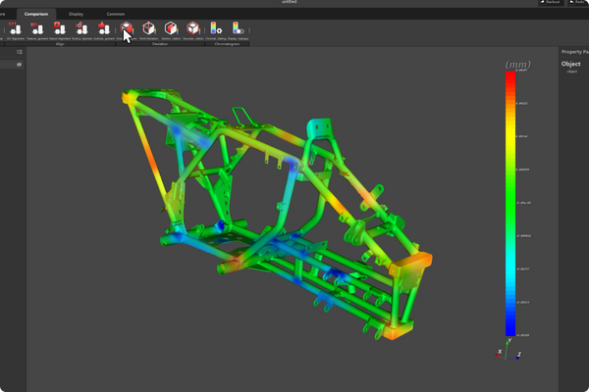Toggle visibility eye in left panel
Viewport: 589px width, 392px height.
(19, 65)
